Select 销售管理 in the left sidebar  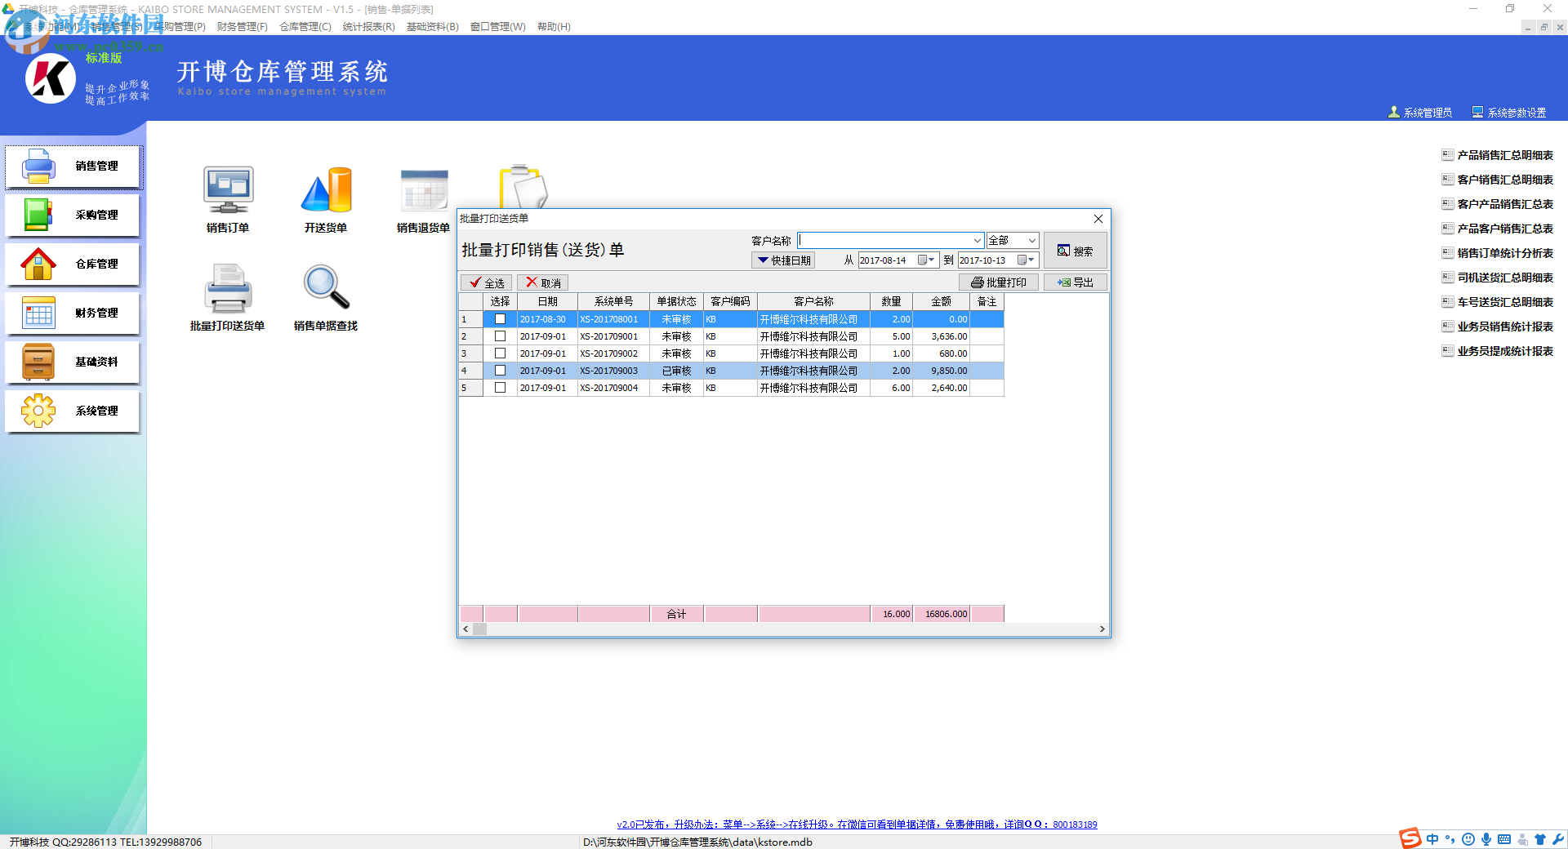tap(73, 167)
